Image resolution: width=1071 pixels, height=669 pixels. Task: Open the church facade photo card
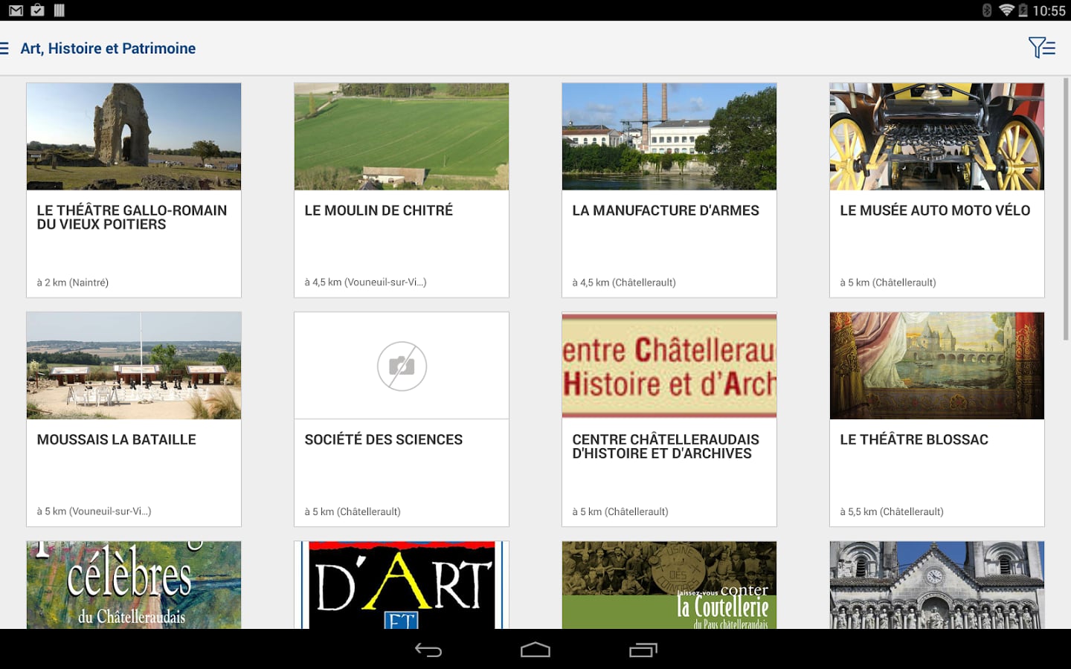click(937, 585)
